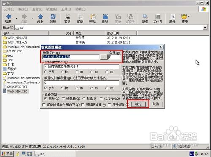This screenshot has width=211, height=157.
Task: Select the GHO folder icon
Action: (x=5, y=55)
